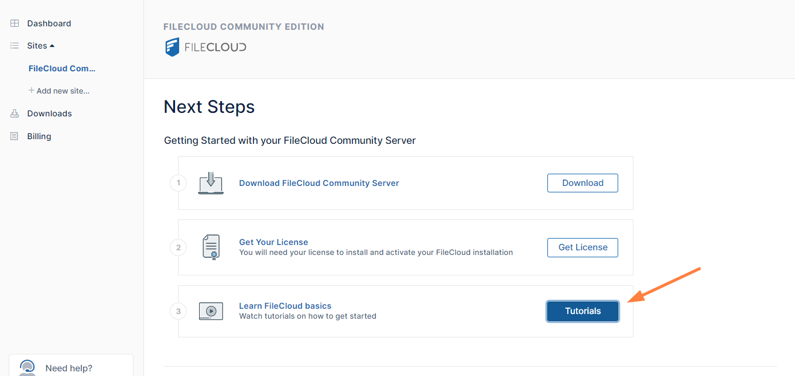
Task: Click the Tutorials button
Action: [x=582, y=311]
